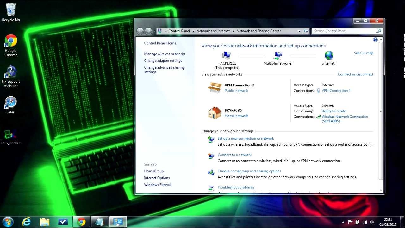This screenshot has width=405, height=228.
Task: Open Wireless Network Connection (SKYFA0B5) link
Action: click(x=345, y=119)
